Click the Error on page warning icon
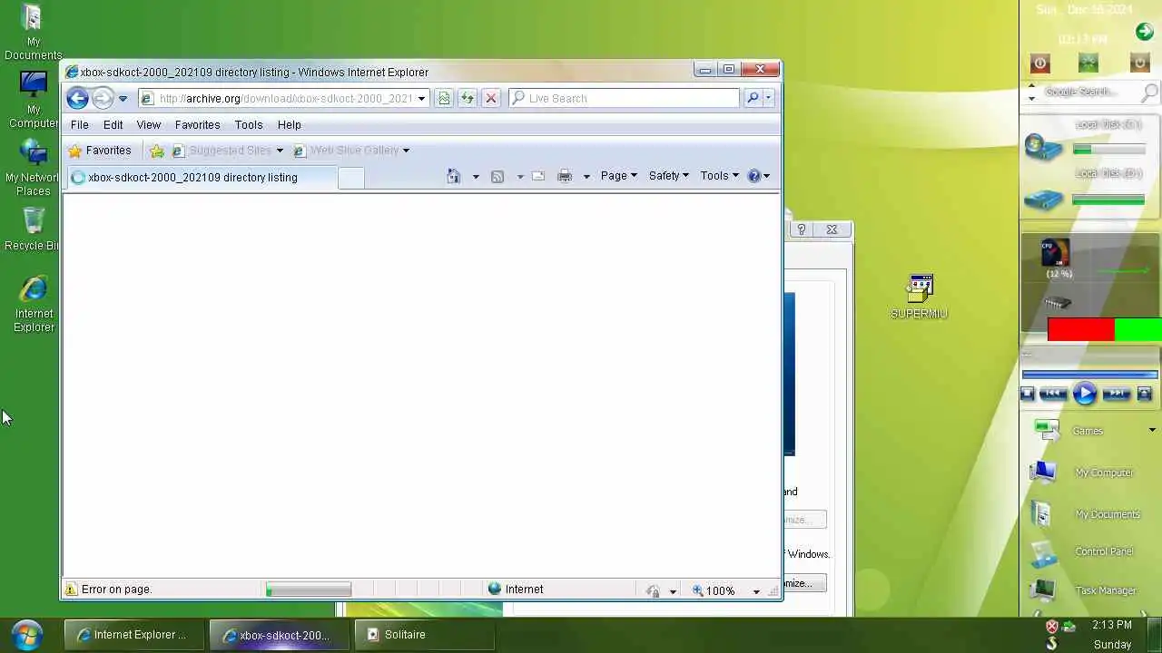This screenshot has width=1162, height=653. pos(71,589)
